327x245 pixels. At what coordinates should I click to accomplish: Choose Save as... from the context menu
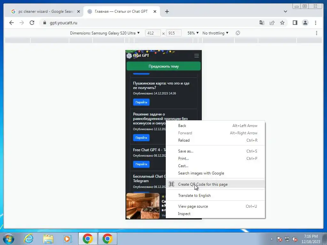(x=216, y=151)
